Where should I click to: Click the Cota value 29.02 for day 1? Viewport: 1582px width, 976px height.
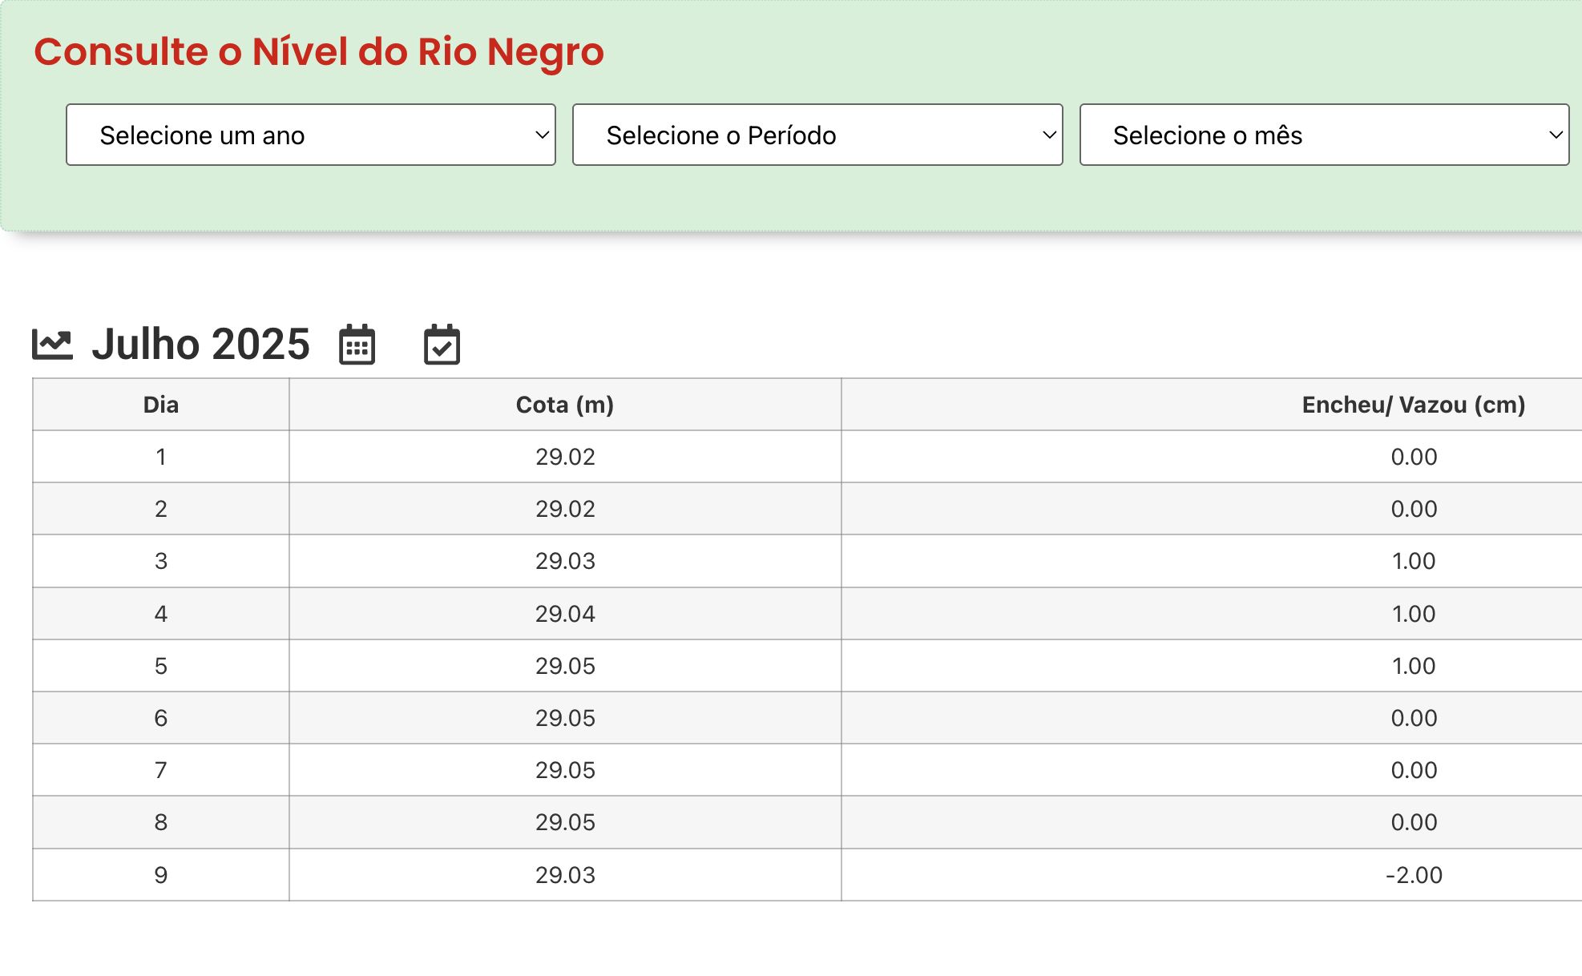tap(565, 457)
